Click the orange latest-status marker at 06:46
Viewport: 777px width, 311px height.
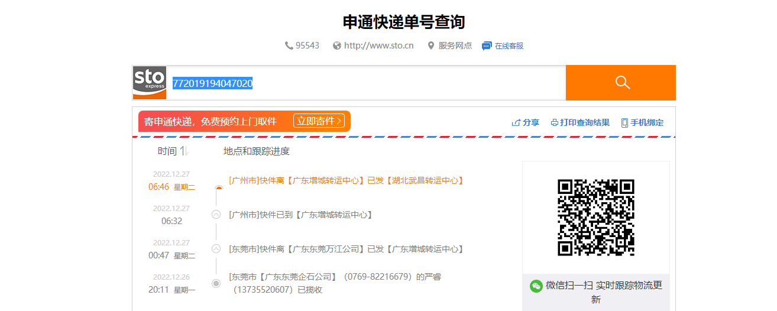(x=219, y=189)
